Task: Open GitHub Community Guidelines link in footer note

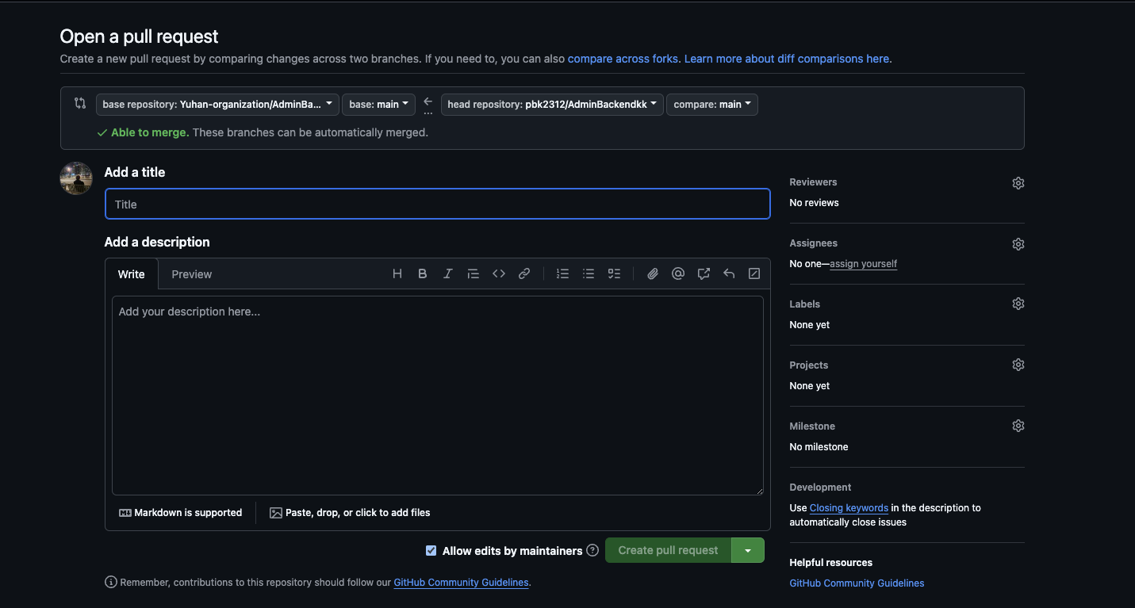Action: (x=461, y=583)
